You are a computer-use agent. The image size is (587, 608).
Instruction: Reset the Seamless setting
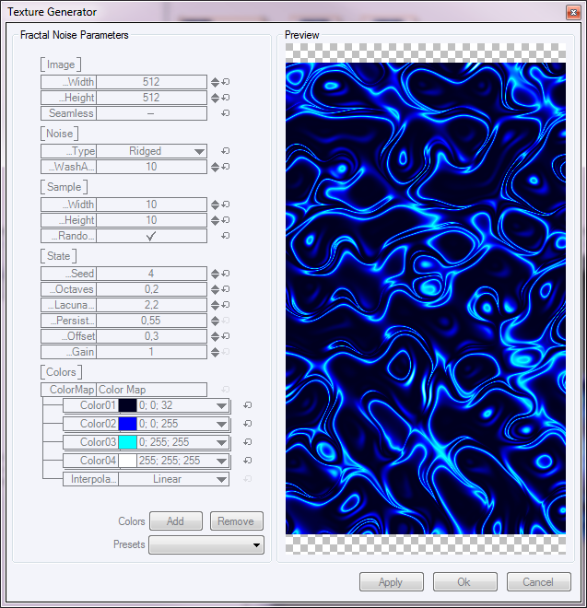(x=226, y=113)
